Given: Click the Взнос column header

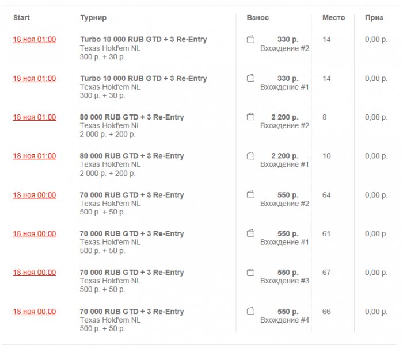Looking at the screenshot, I should 257,18.
